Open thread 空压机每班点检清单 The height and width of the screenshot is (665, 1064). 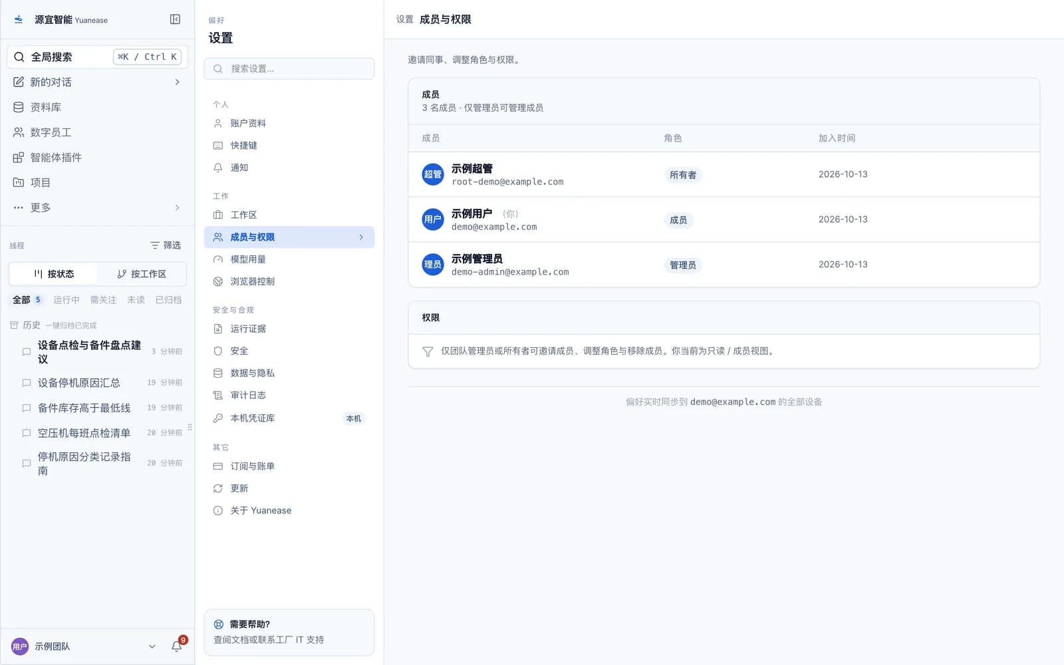pyautogui.click(x=97, y=433)
